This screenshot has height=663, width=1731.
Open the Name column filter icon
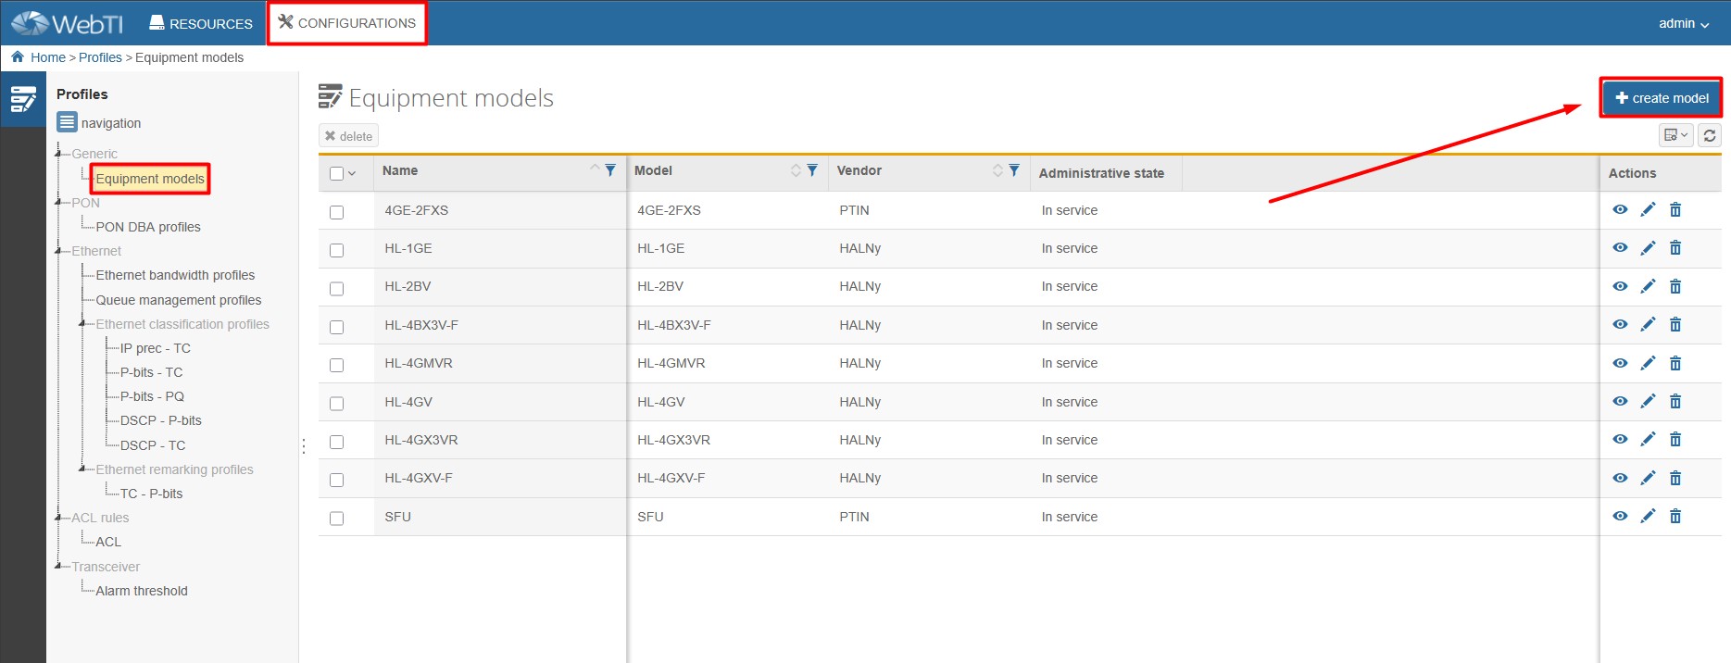[x=610, y=170]
